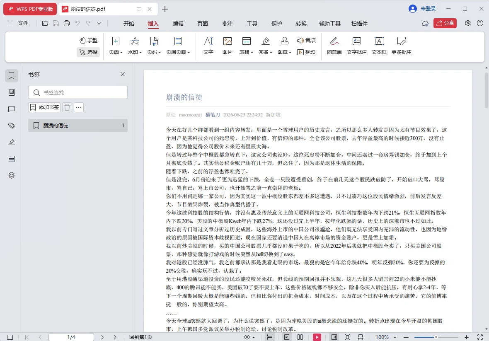The width and height of the screenshot is (489, 341).
Task: Insert a picture with 图片 tool
Action: pos(228,46)
